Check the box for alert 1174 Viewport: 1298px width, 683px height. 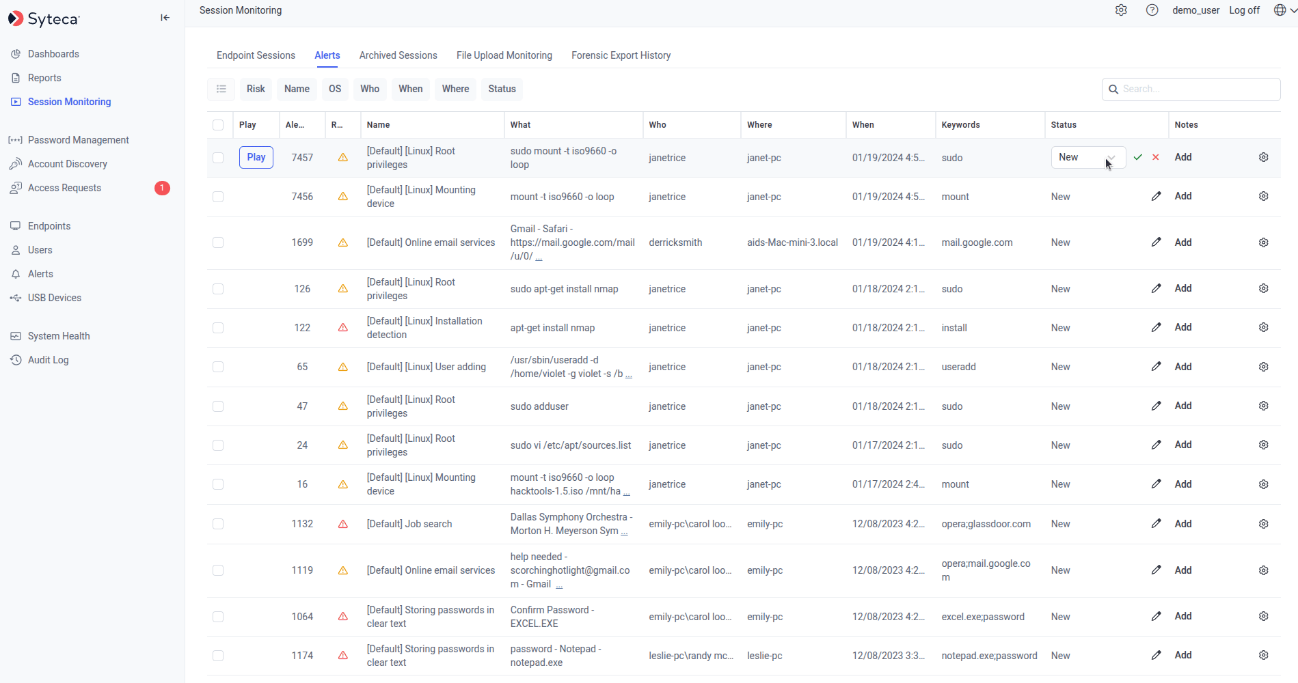218,656
